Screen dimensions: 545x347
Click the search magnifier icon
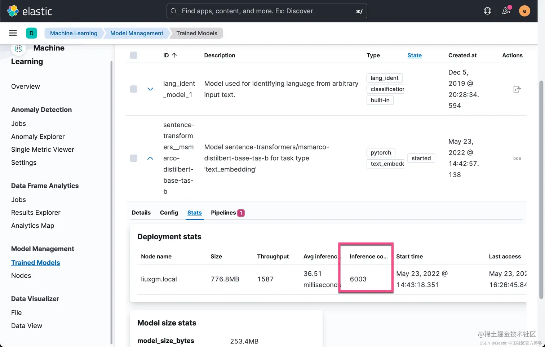(174, 11)
